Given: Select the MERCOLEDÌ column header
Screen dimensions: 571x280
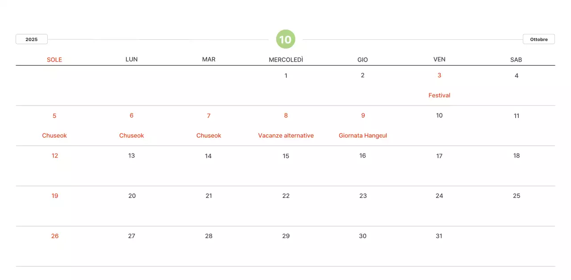Looking at the screenshot, I should [x=286, y=59].
